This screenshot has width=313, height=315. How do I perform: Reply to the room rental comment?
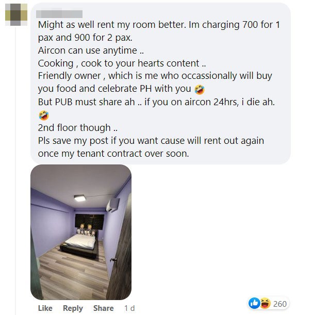click(73, 308)
